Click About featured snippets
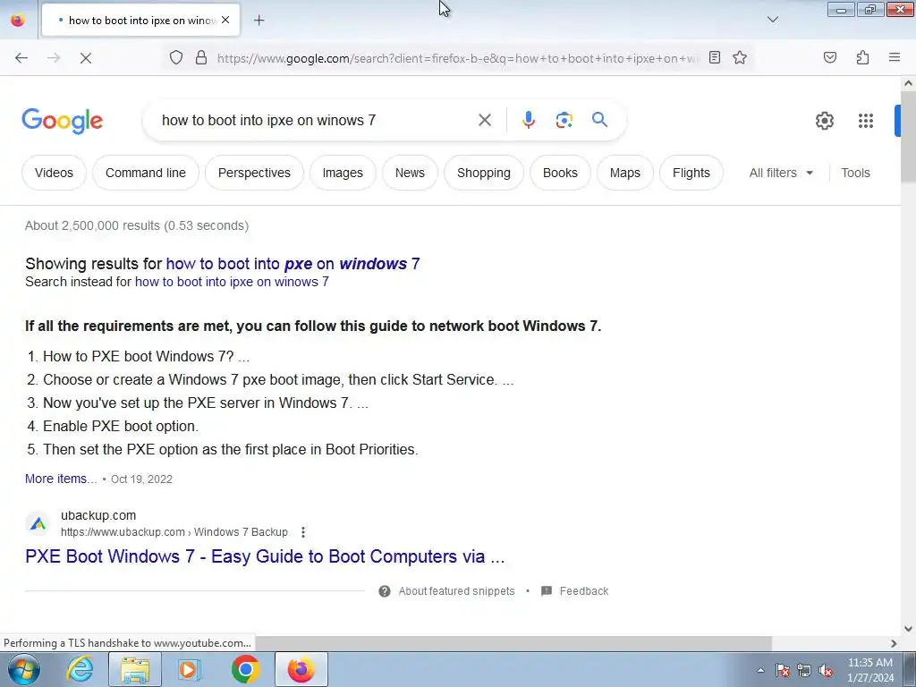 pos(456,591)
